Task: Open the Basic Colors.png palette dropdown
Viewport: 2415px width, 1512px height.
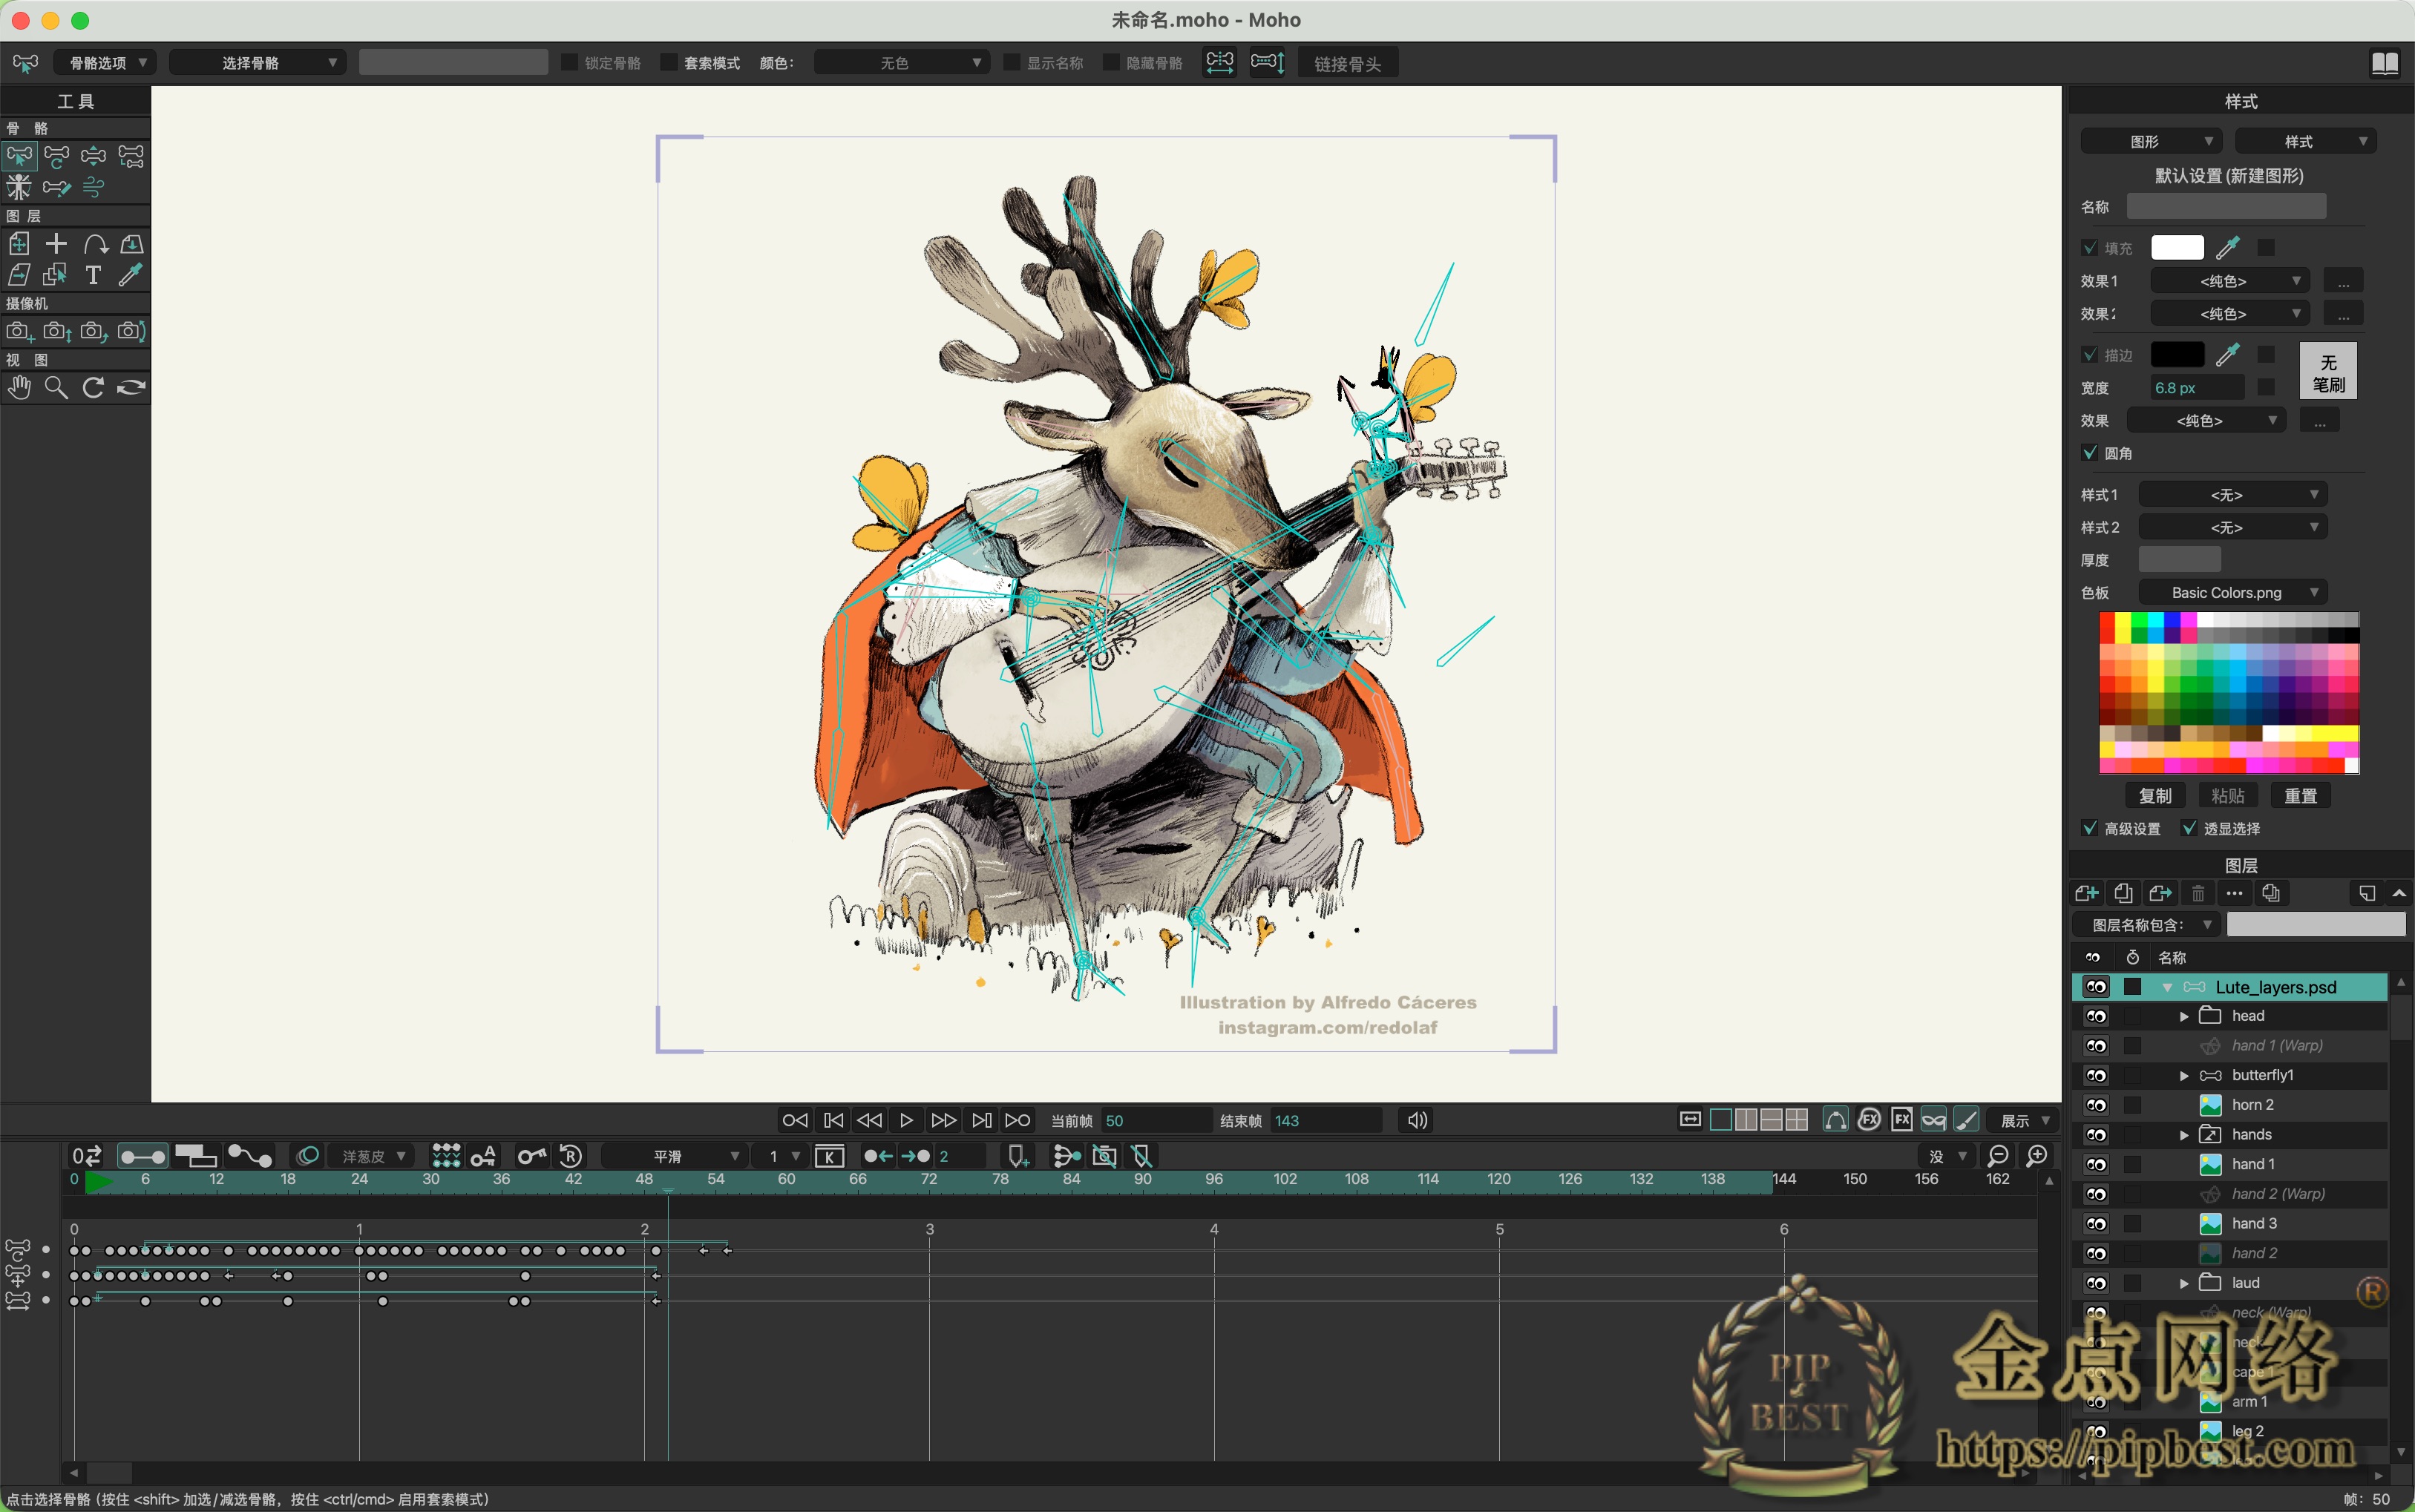Action: (2232, 593)
